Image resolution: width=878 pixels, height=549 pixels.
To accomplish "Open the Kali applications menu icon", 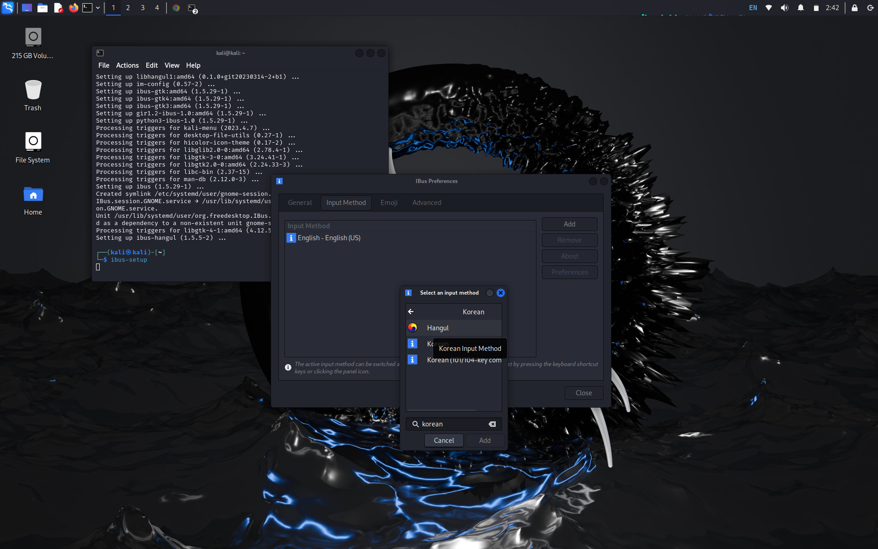I will (8, 8).
